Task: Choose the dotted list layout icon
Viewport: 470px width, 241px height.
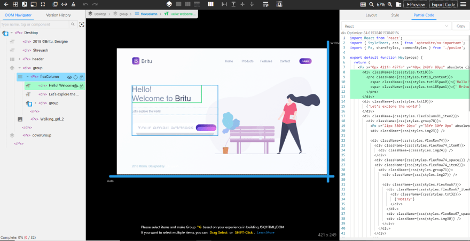Action: click(197, 4)
